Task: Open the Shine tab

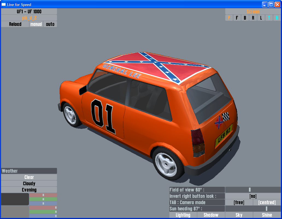Action: [267, 215]
